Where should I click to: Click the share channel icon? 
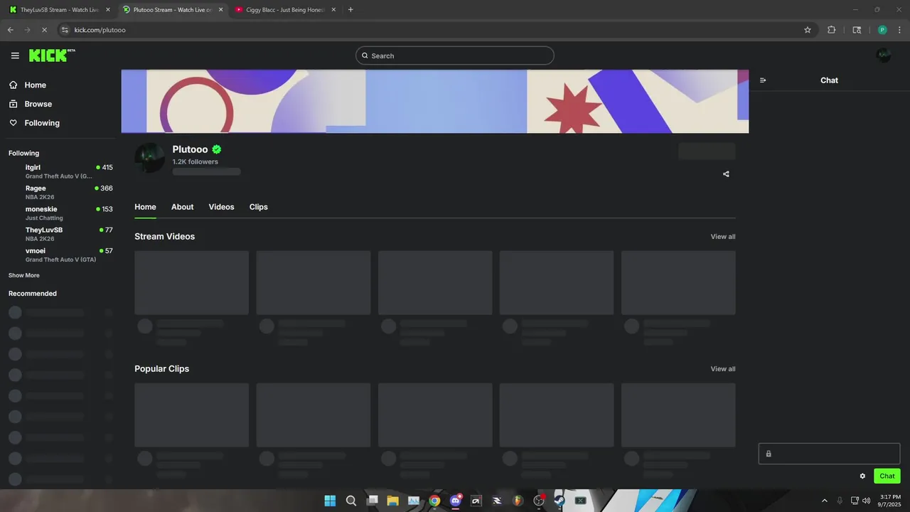[726, 174]
